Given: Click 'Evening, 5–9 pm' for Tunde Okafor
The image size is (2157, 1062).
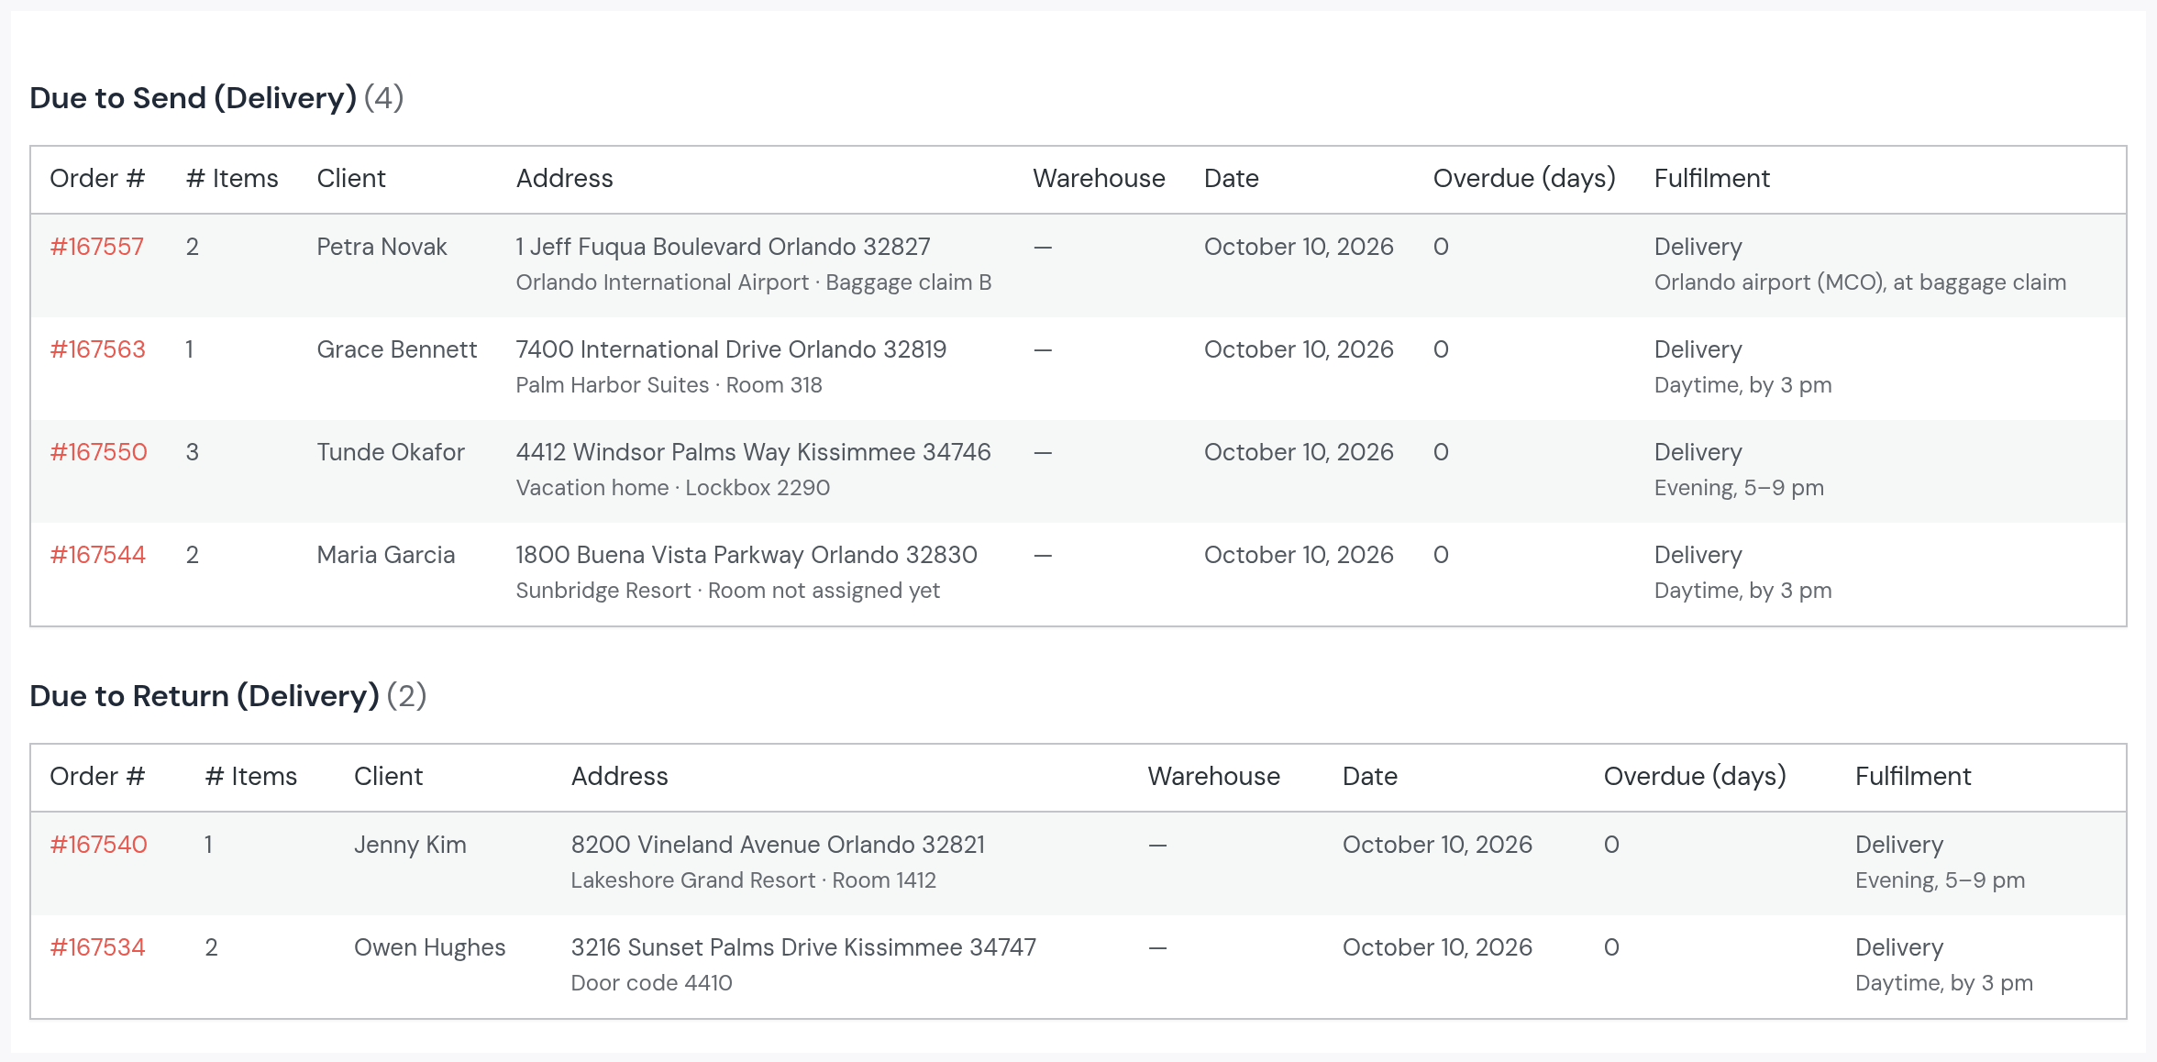Looking at the screenshot, I should [1739, 488].
